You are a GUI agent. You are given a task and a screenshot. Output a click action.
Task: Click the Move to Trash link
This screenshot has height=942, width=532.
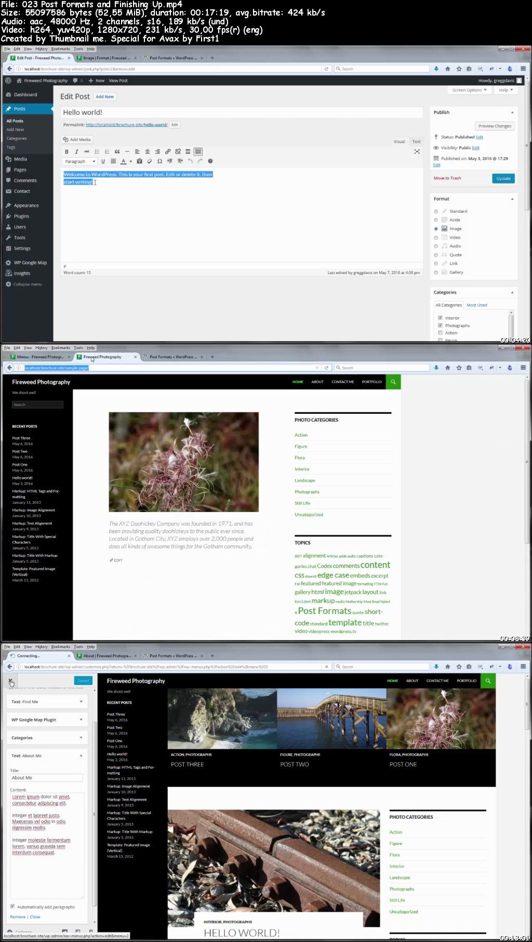tap(447, 178)
